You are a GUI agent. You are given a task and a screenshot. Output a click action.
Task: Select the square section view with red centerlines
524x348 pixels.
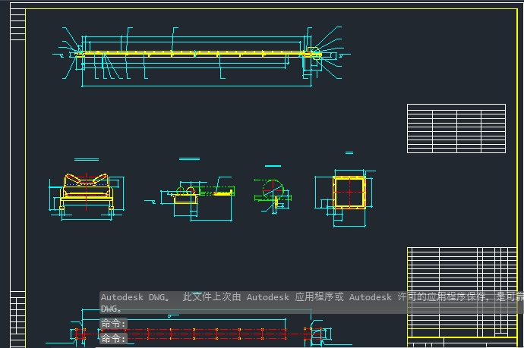[346, 198]
